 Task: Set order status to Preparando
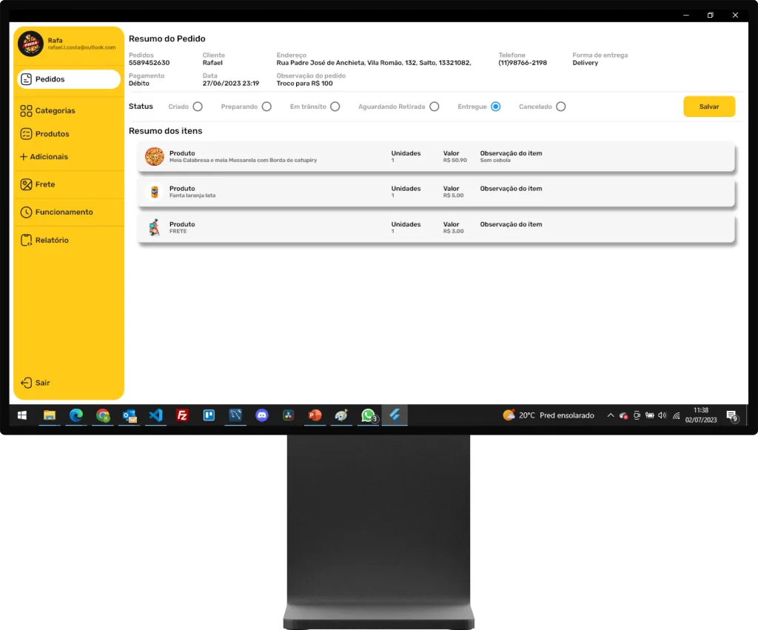point(266,107)
